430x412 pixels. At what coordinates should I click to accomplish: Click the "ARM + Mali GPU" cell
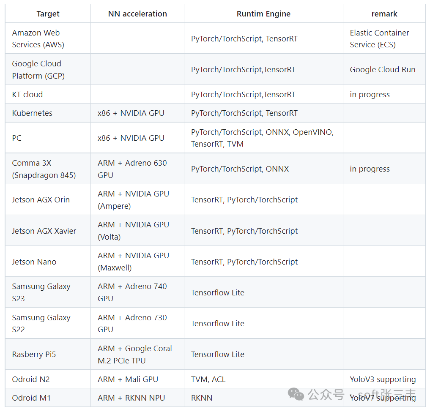click(x=137, y=379)
